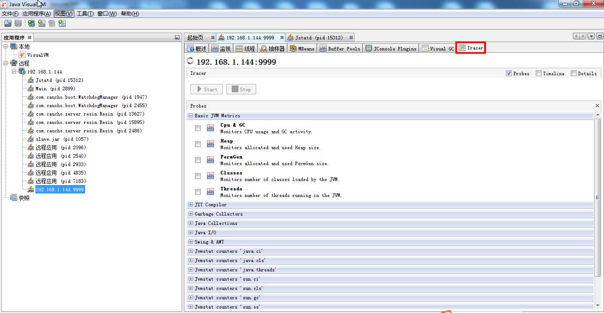Select the VisualVM application icon in tree
This screenshot has height=313, width=604.
(x=22, y=55)
